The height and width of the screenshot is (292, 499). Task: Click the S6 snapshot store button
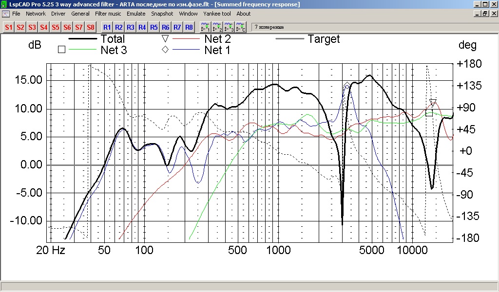click(x=67, y=27)
